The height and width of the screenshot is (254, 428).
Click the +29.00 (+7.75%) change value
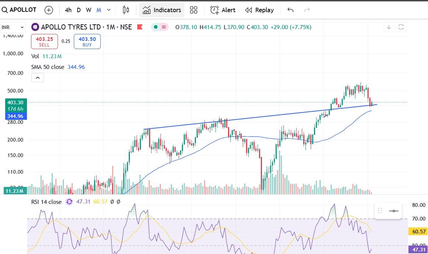291,27
